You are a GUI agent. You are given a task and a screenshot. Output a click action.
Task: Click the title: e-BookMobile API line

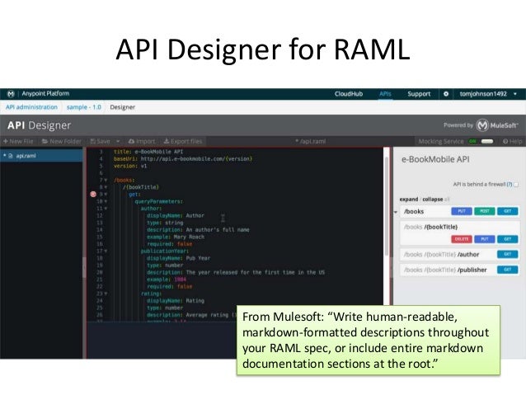click(x=148, y=152)
